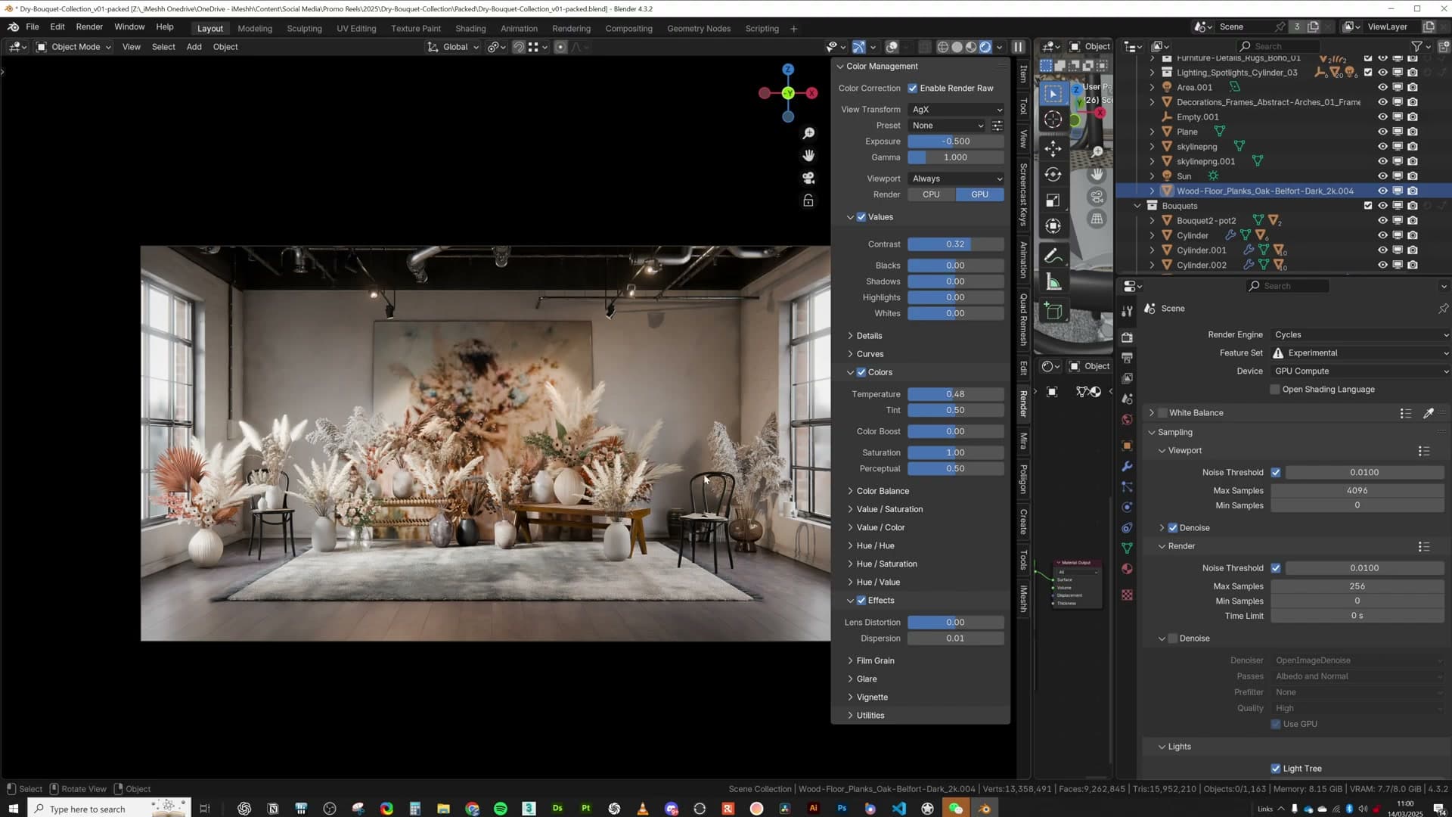
Task: Open the View Layer properties tab icon
Action: (x=1127, y=378)
